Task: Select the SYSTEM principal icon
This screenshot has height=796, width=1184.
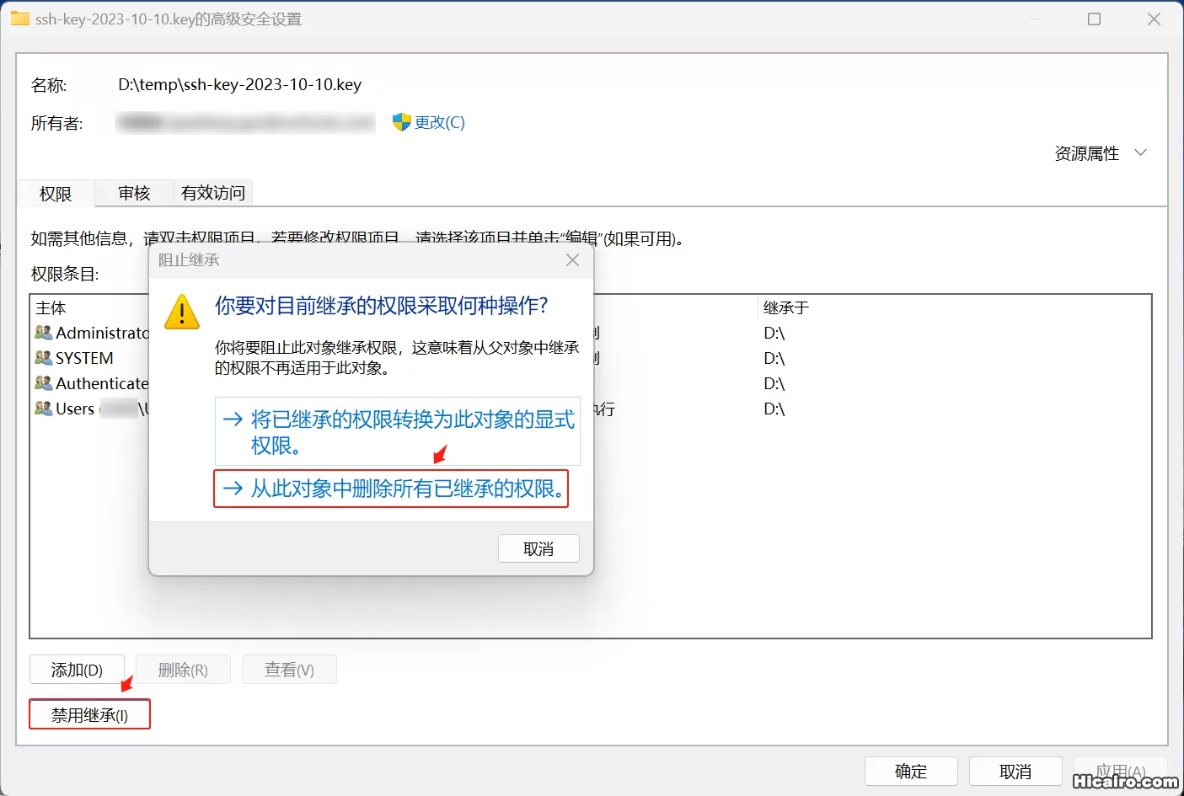Action: pos(44,358)
